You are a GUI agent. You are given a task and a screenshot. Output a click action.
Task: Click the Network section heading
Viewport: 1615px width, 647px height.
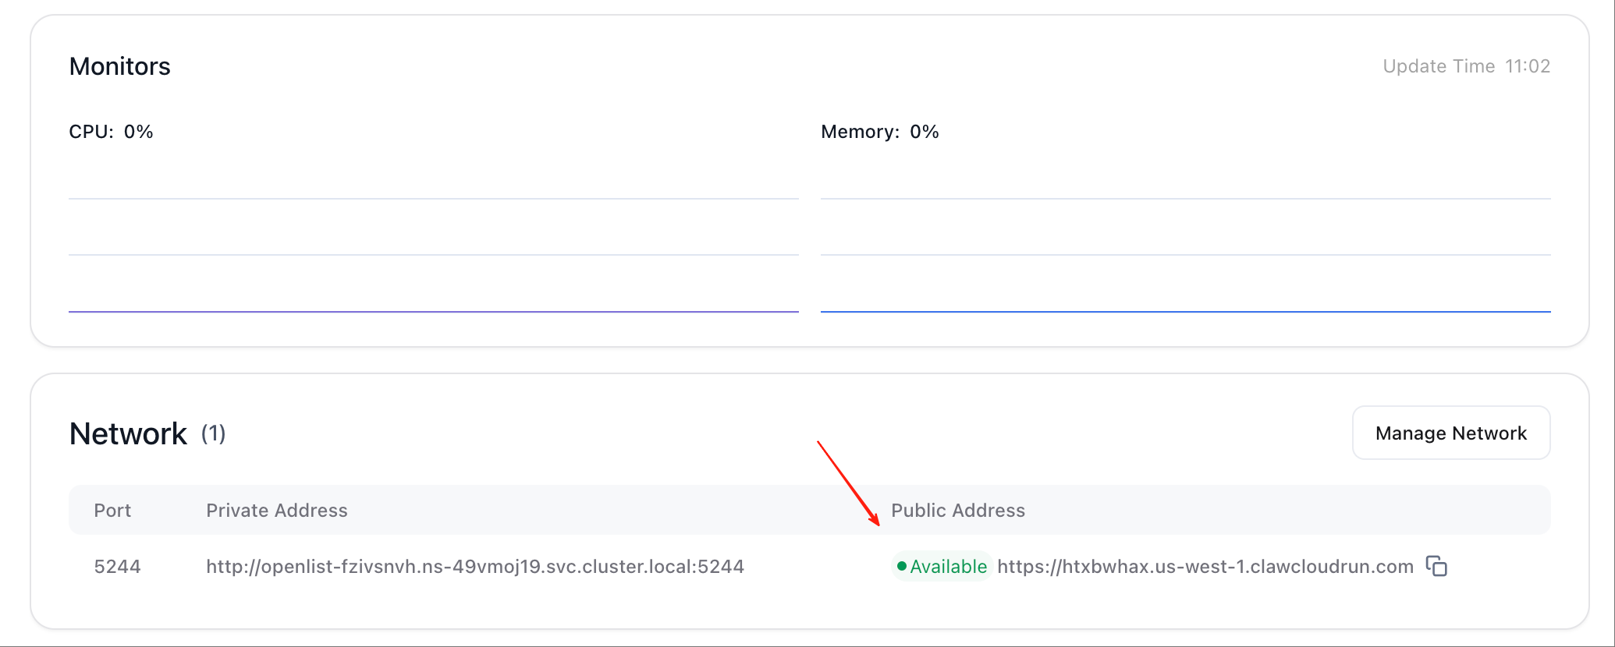coord(128,433)
